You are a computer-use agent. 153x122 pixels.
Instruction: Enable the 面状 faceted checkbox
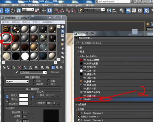(x=48, y=84)
